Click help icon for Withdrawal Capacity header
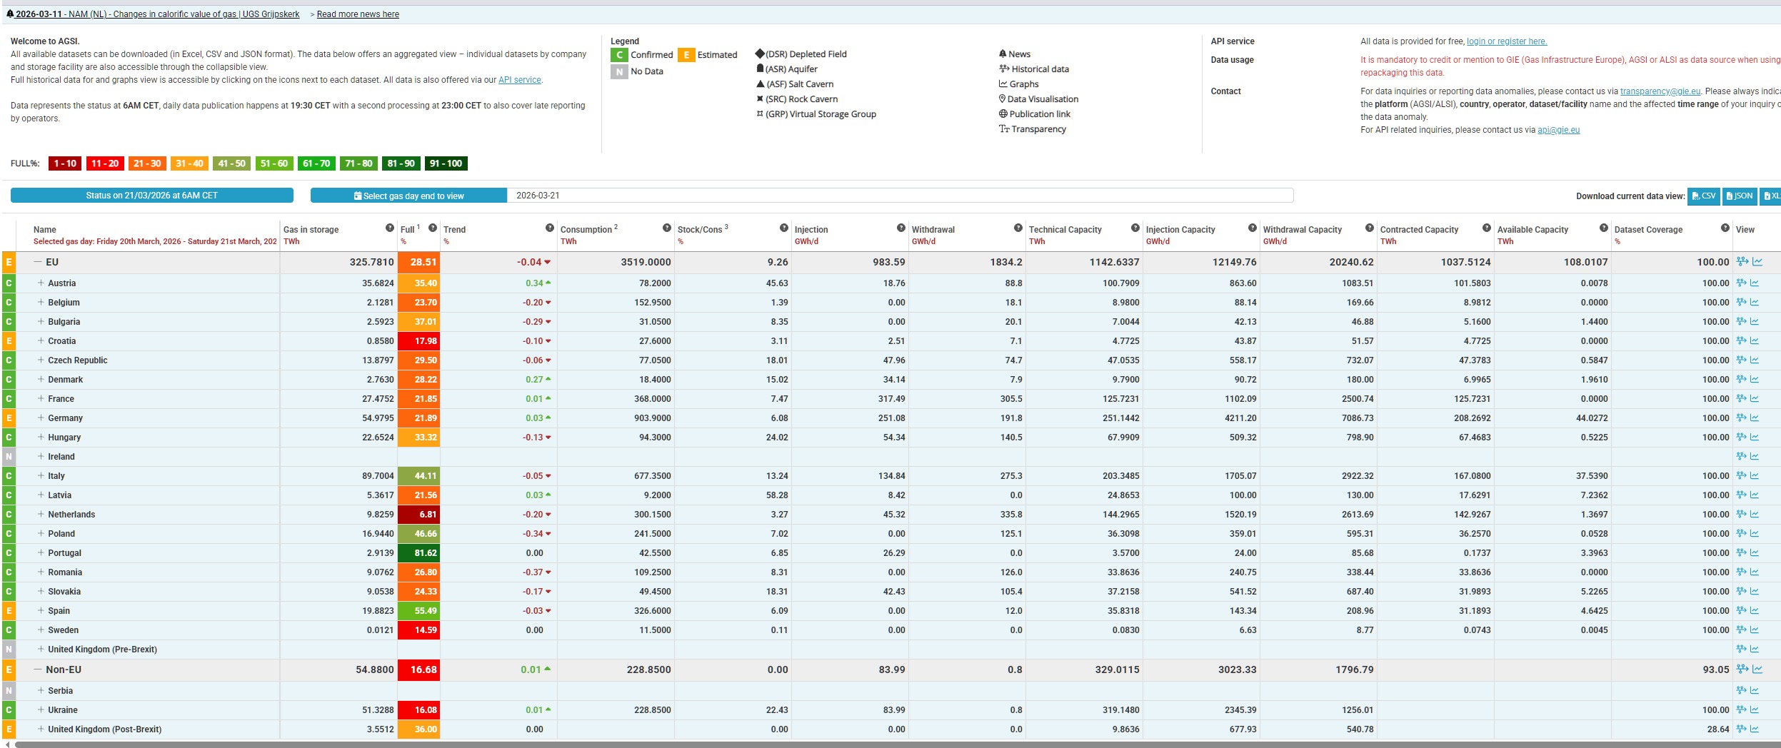Viewport: 1781px width, 748px height. 1369,228
